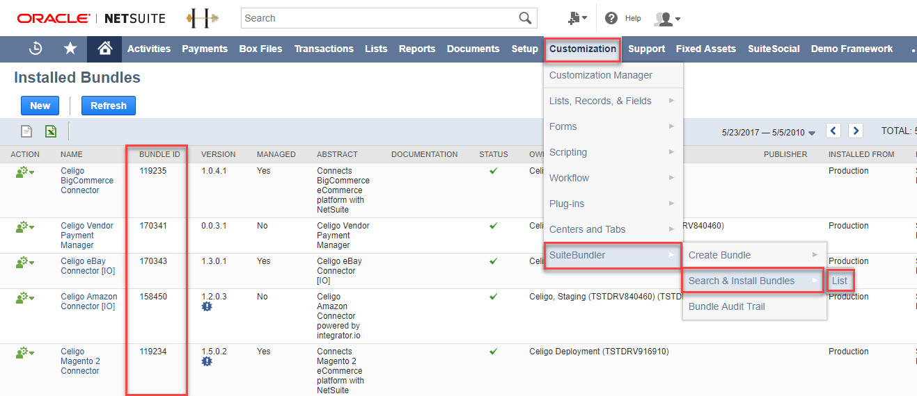
Task: Open Celigo eBay Connector [IO] link
Action: coord(88,266)
